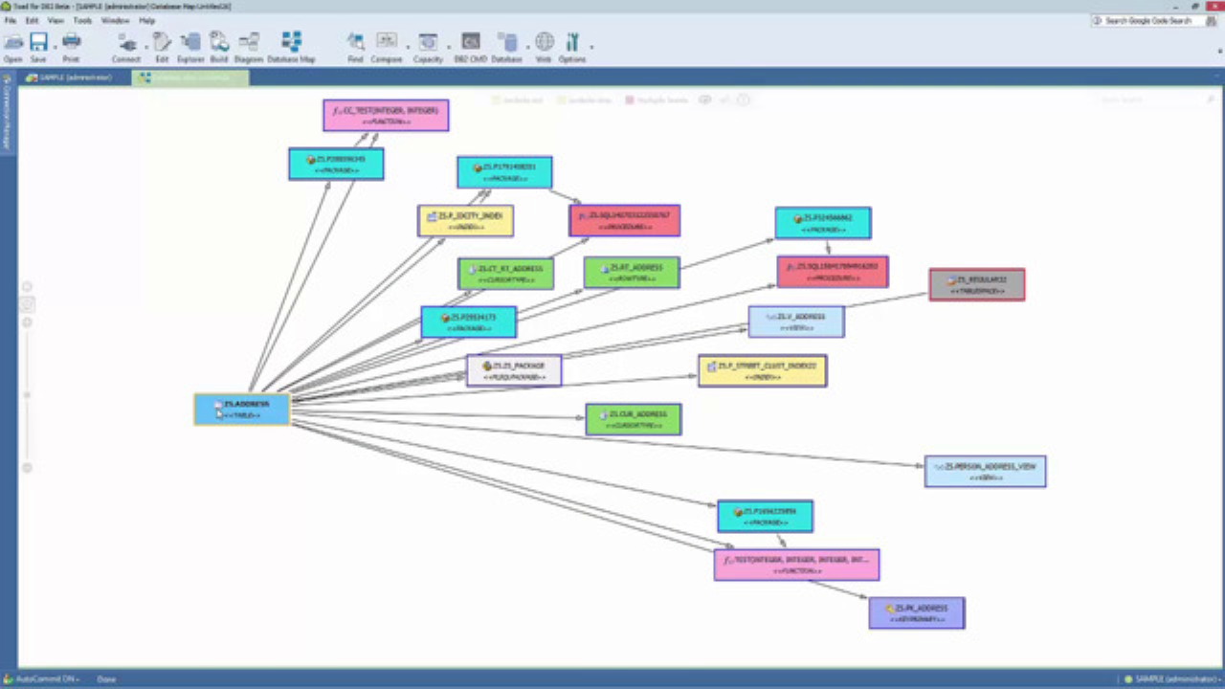Screen dimensions: 1225x689
Task: Open the File menu
Action: pyautogui.click(x=11, y=20)
